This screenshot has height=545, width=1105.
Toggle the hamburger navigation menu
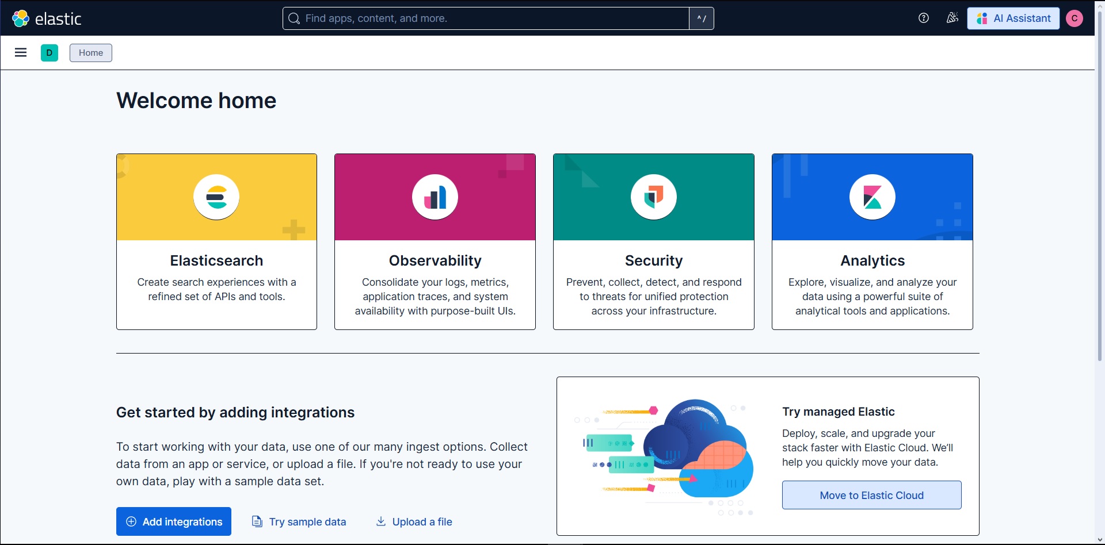pyautogui.click(x=21, y=53)
